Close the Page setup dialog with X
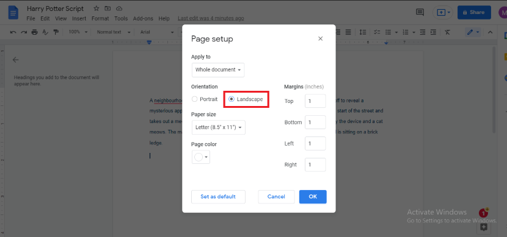Viewport: 507px width, 237px height. (x=321, y=39)
